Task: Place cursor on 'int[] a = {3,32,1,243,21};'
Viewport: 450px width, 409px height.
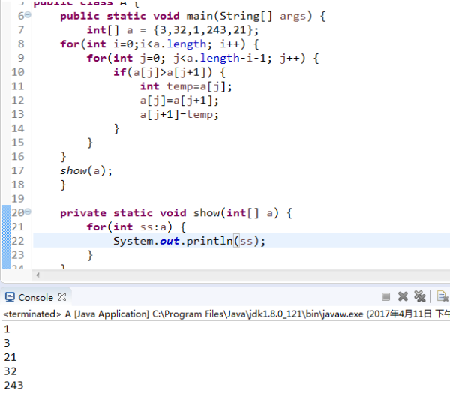Action: tap(172, 30)
